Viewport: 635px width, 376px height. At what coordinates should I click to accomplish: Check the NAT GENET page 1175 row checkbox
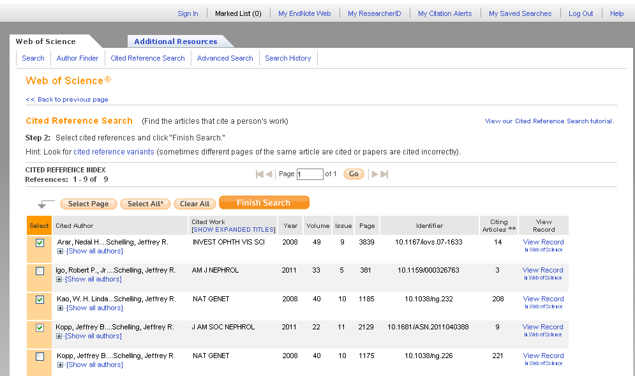tap(40, 356)
